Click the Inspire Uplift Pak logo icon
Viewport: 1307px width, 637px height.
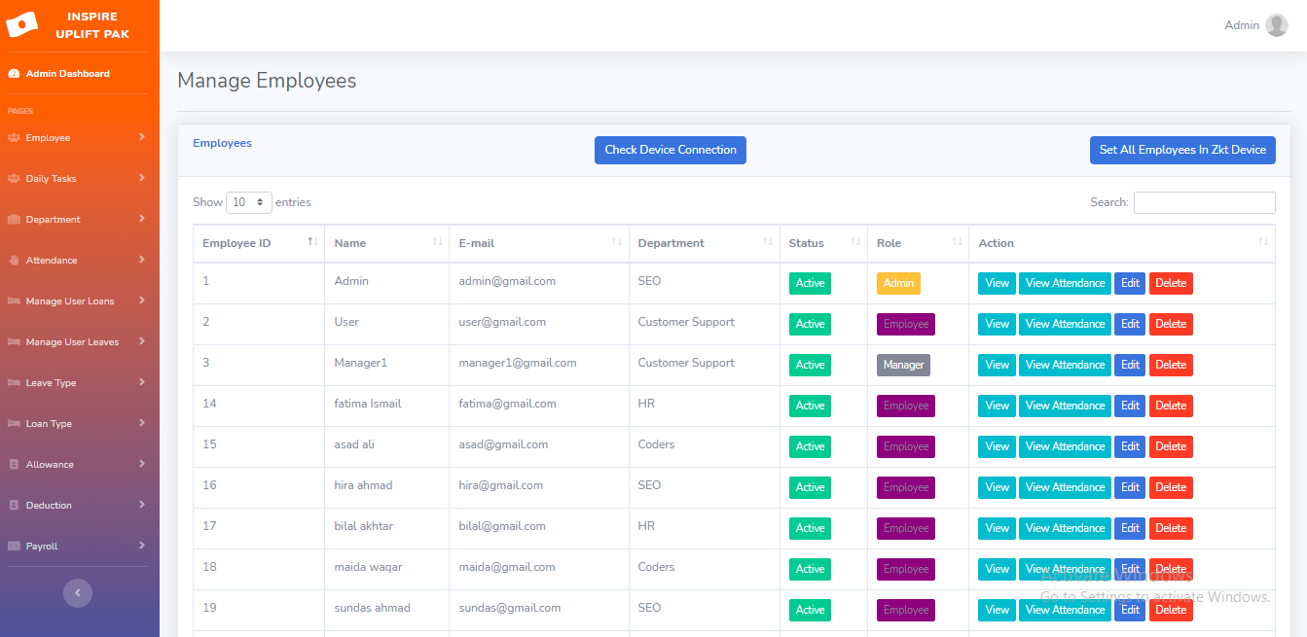click(x=21, y=24)
